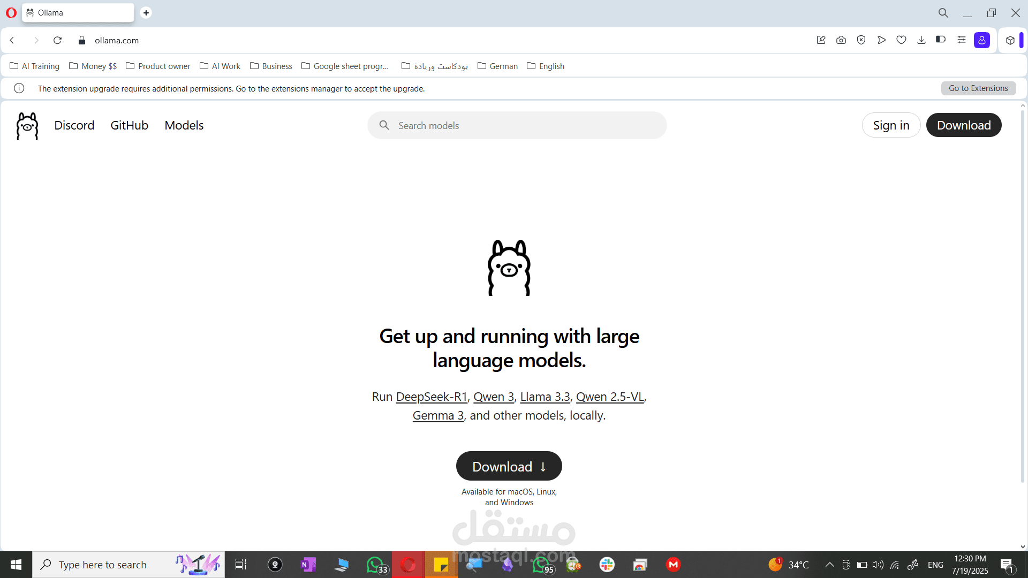Open the Opera sidebar purple strip toggle
This screenshot has height=578, width=1028.
pyautogui.click(x=1022, y=40)
